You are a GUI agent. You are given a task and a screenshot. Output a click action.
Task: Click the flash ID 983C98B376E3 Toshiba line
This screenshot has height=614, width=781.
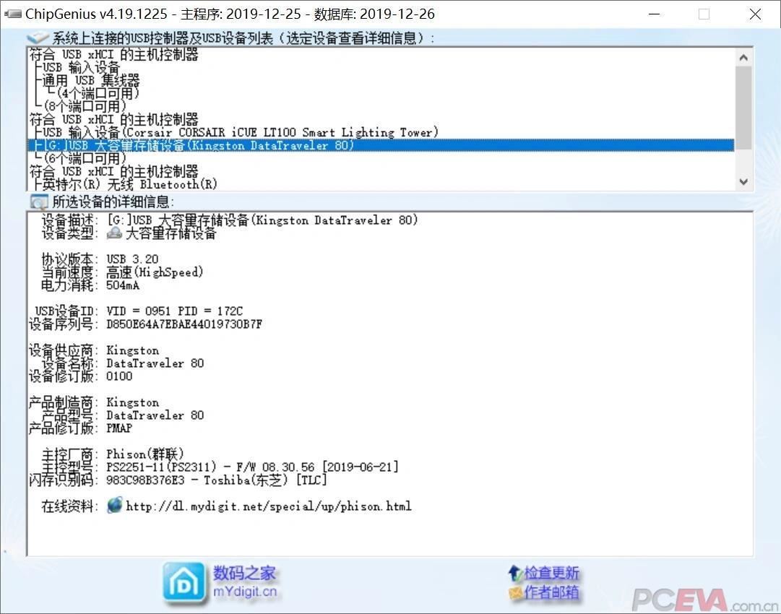(x=217, y=480)
